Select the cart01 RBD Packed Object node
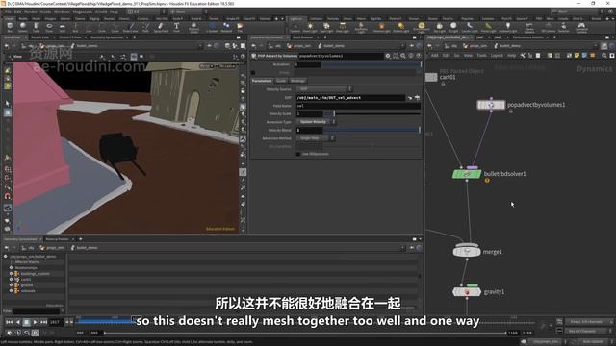 [431, 77]
